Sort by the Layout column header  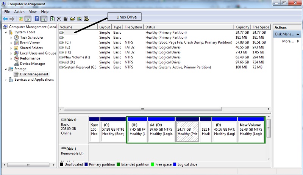(105, 27)
